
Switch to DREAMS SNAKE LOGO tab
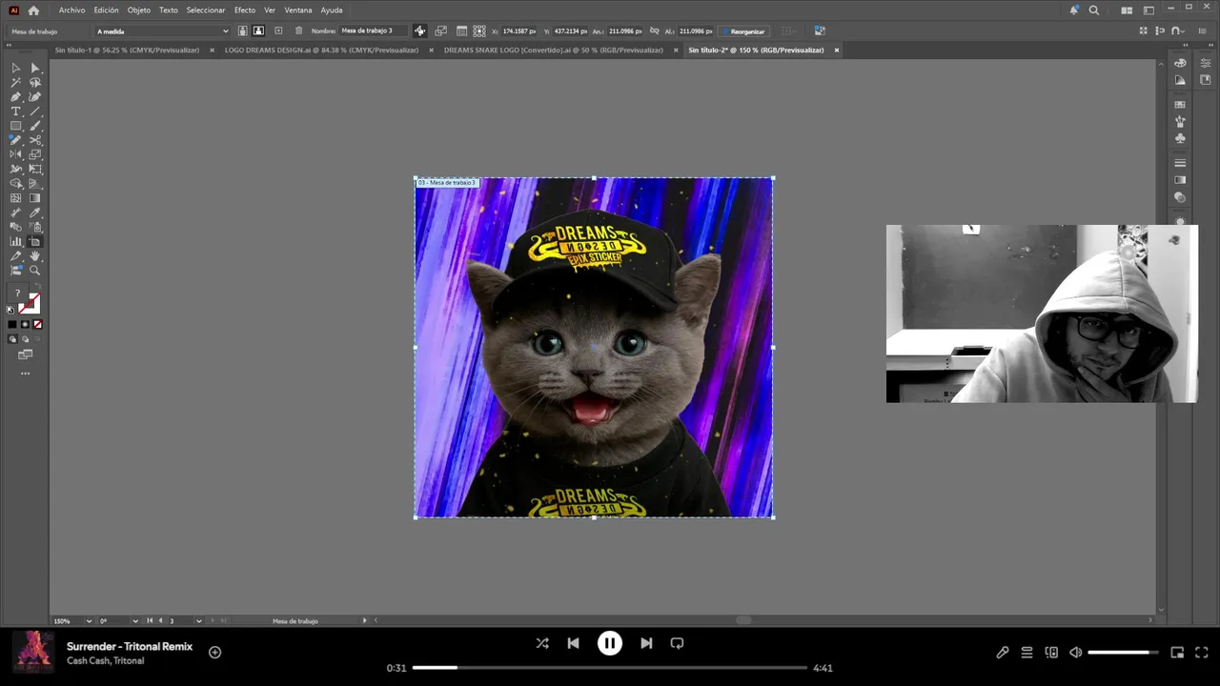click(x=553, y=50)
